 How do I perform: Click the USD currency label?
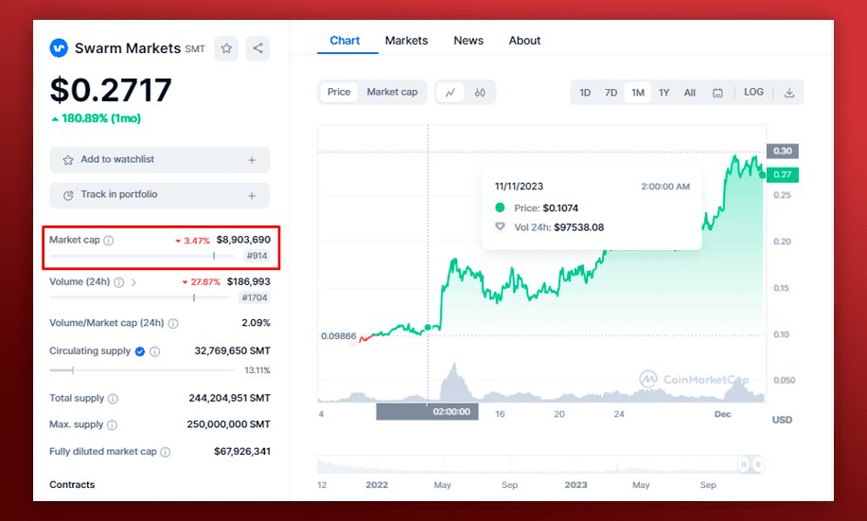click(x=782, y=420)
